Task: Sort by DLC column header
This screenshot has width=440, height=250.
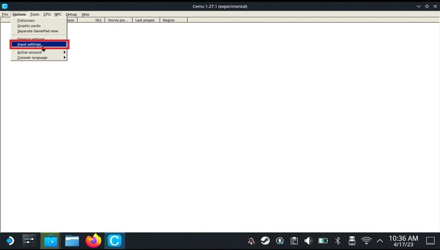Action: [91, 20]
